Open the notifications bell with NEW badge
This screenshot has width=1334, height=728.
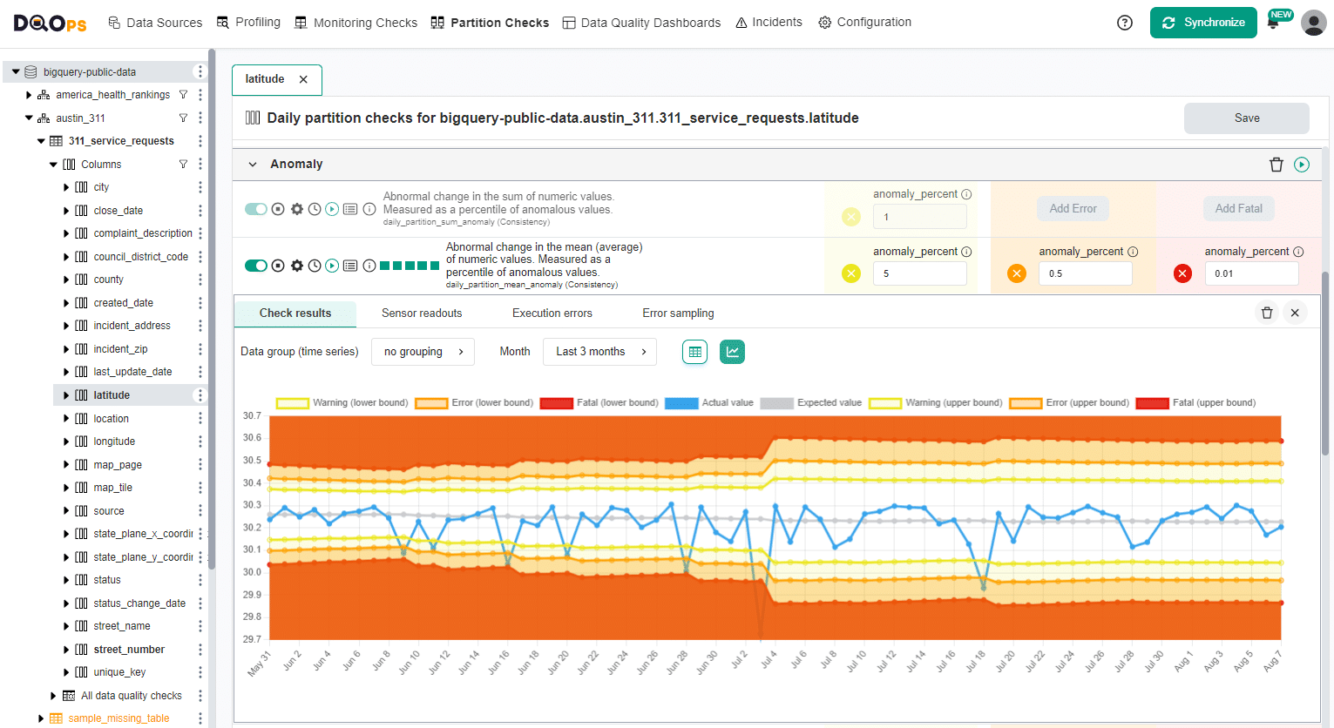(1274, 24)
